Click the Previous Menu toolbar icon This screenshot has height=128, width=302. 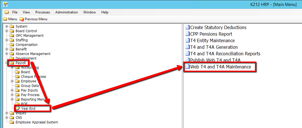pos(22,19)
